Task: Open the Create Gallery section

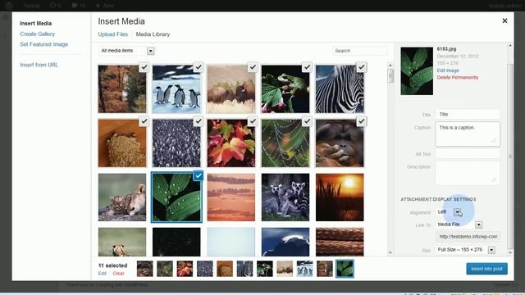Action: (37, 34)
